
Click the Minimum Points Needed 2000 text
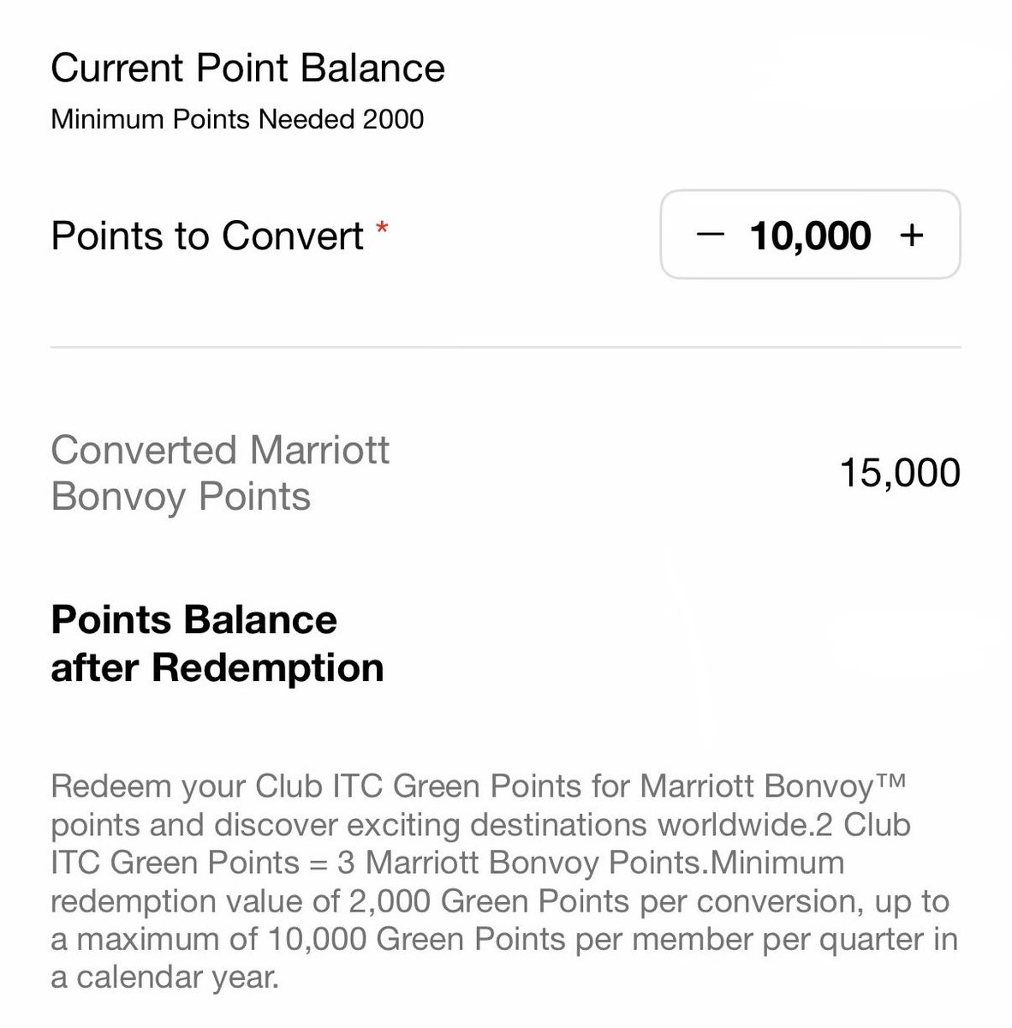point(237,119)
